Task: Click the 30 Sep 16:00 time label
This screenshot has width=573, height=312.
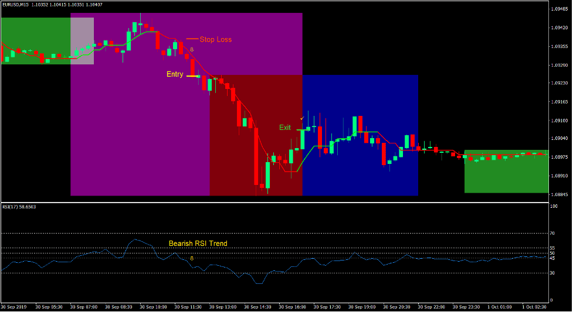Action: 292,307
